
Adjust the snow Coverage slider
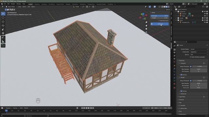pyautogui.click(x=160, y=16)
